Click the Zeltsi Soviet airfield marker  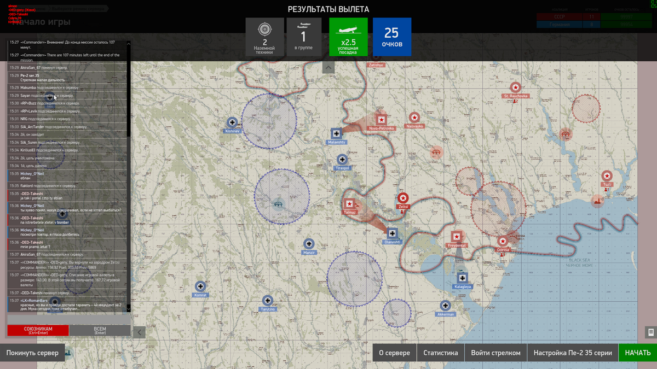coord(403,198)
